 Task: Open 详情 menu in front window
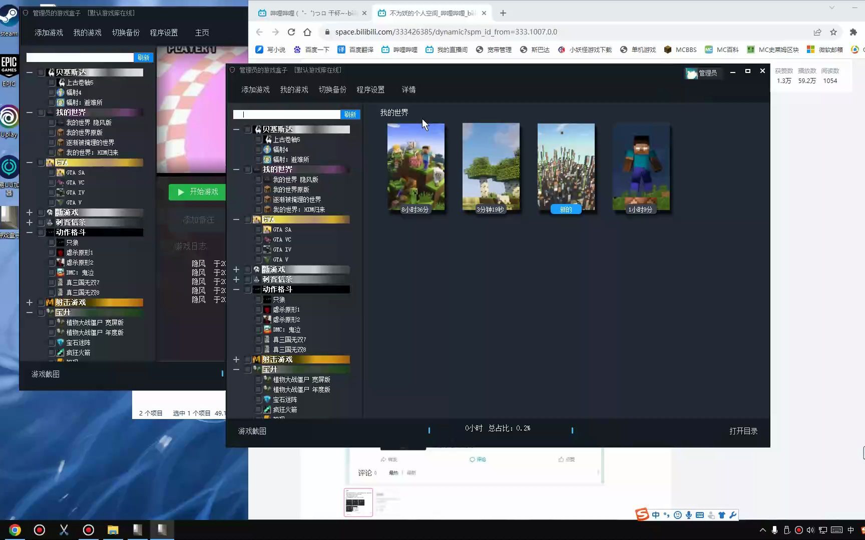(x=408, y=89)
